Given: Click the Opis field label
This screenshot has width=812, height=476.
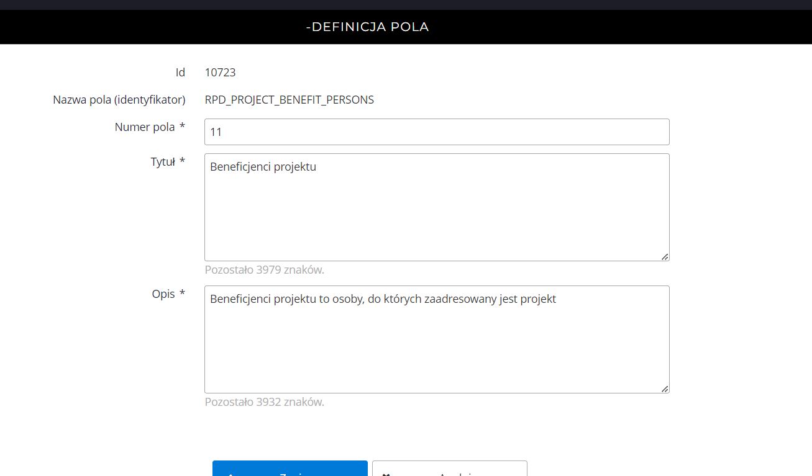Looking at the screenshot, I should [163, 294].
